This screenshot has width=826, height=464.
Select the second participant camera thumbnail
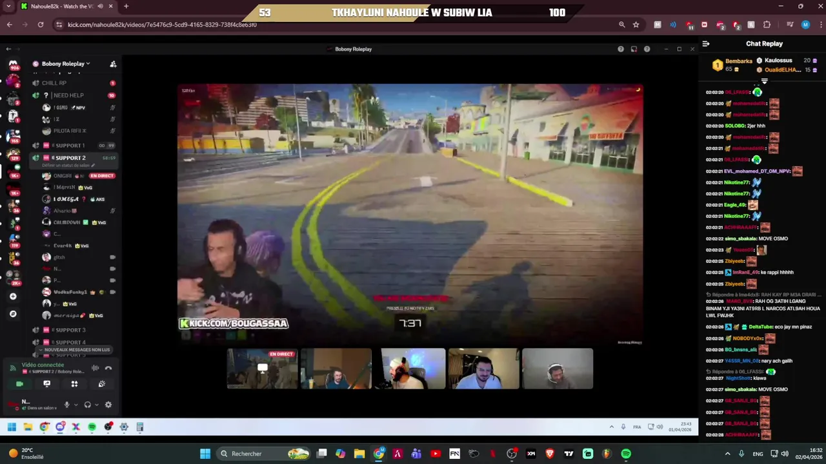(336, 369)
